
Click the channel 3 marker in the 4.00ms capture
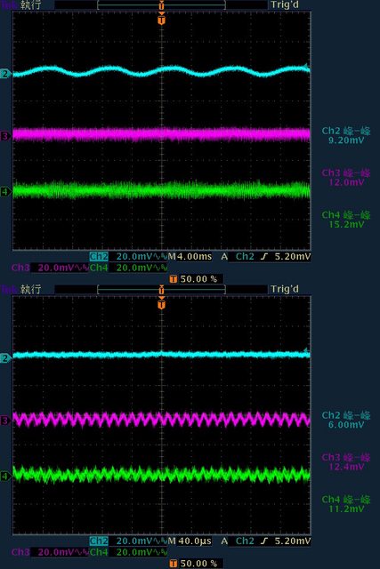click(x=5, y=136)
